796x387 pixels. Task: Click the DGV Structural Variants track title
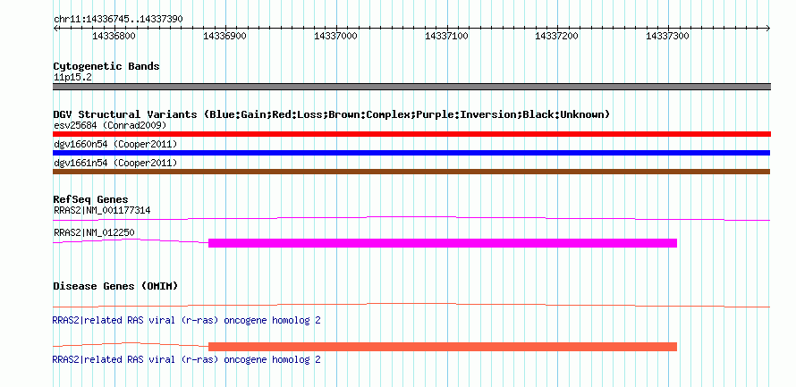(x=332, y=114)
